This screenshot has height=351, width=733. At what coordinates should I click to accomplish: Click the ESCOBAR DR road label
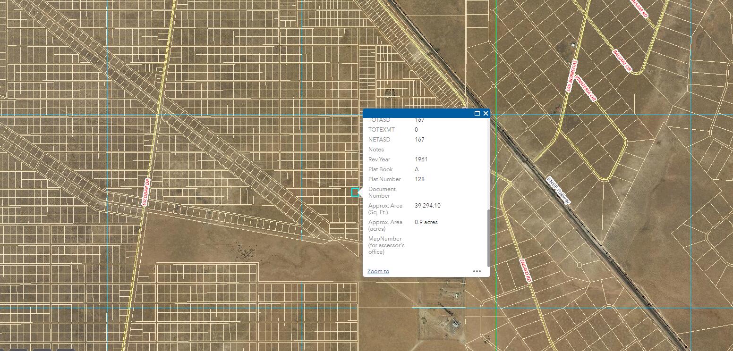click(x=146, y=192)
